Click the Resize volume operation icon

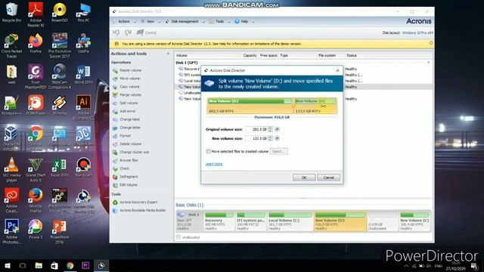coord(115,70)
